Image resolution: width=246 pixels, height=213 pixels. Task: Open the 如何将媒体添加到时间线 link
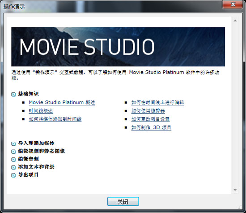coord(55,119)
